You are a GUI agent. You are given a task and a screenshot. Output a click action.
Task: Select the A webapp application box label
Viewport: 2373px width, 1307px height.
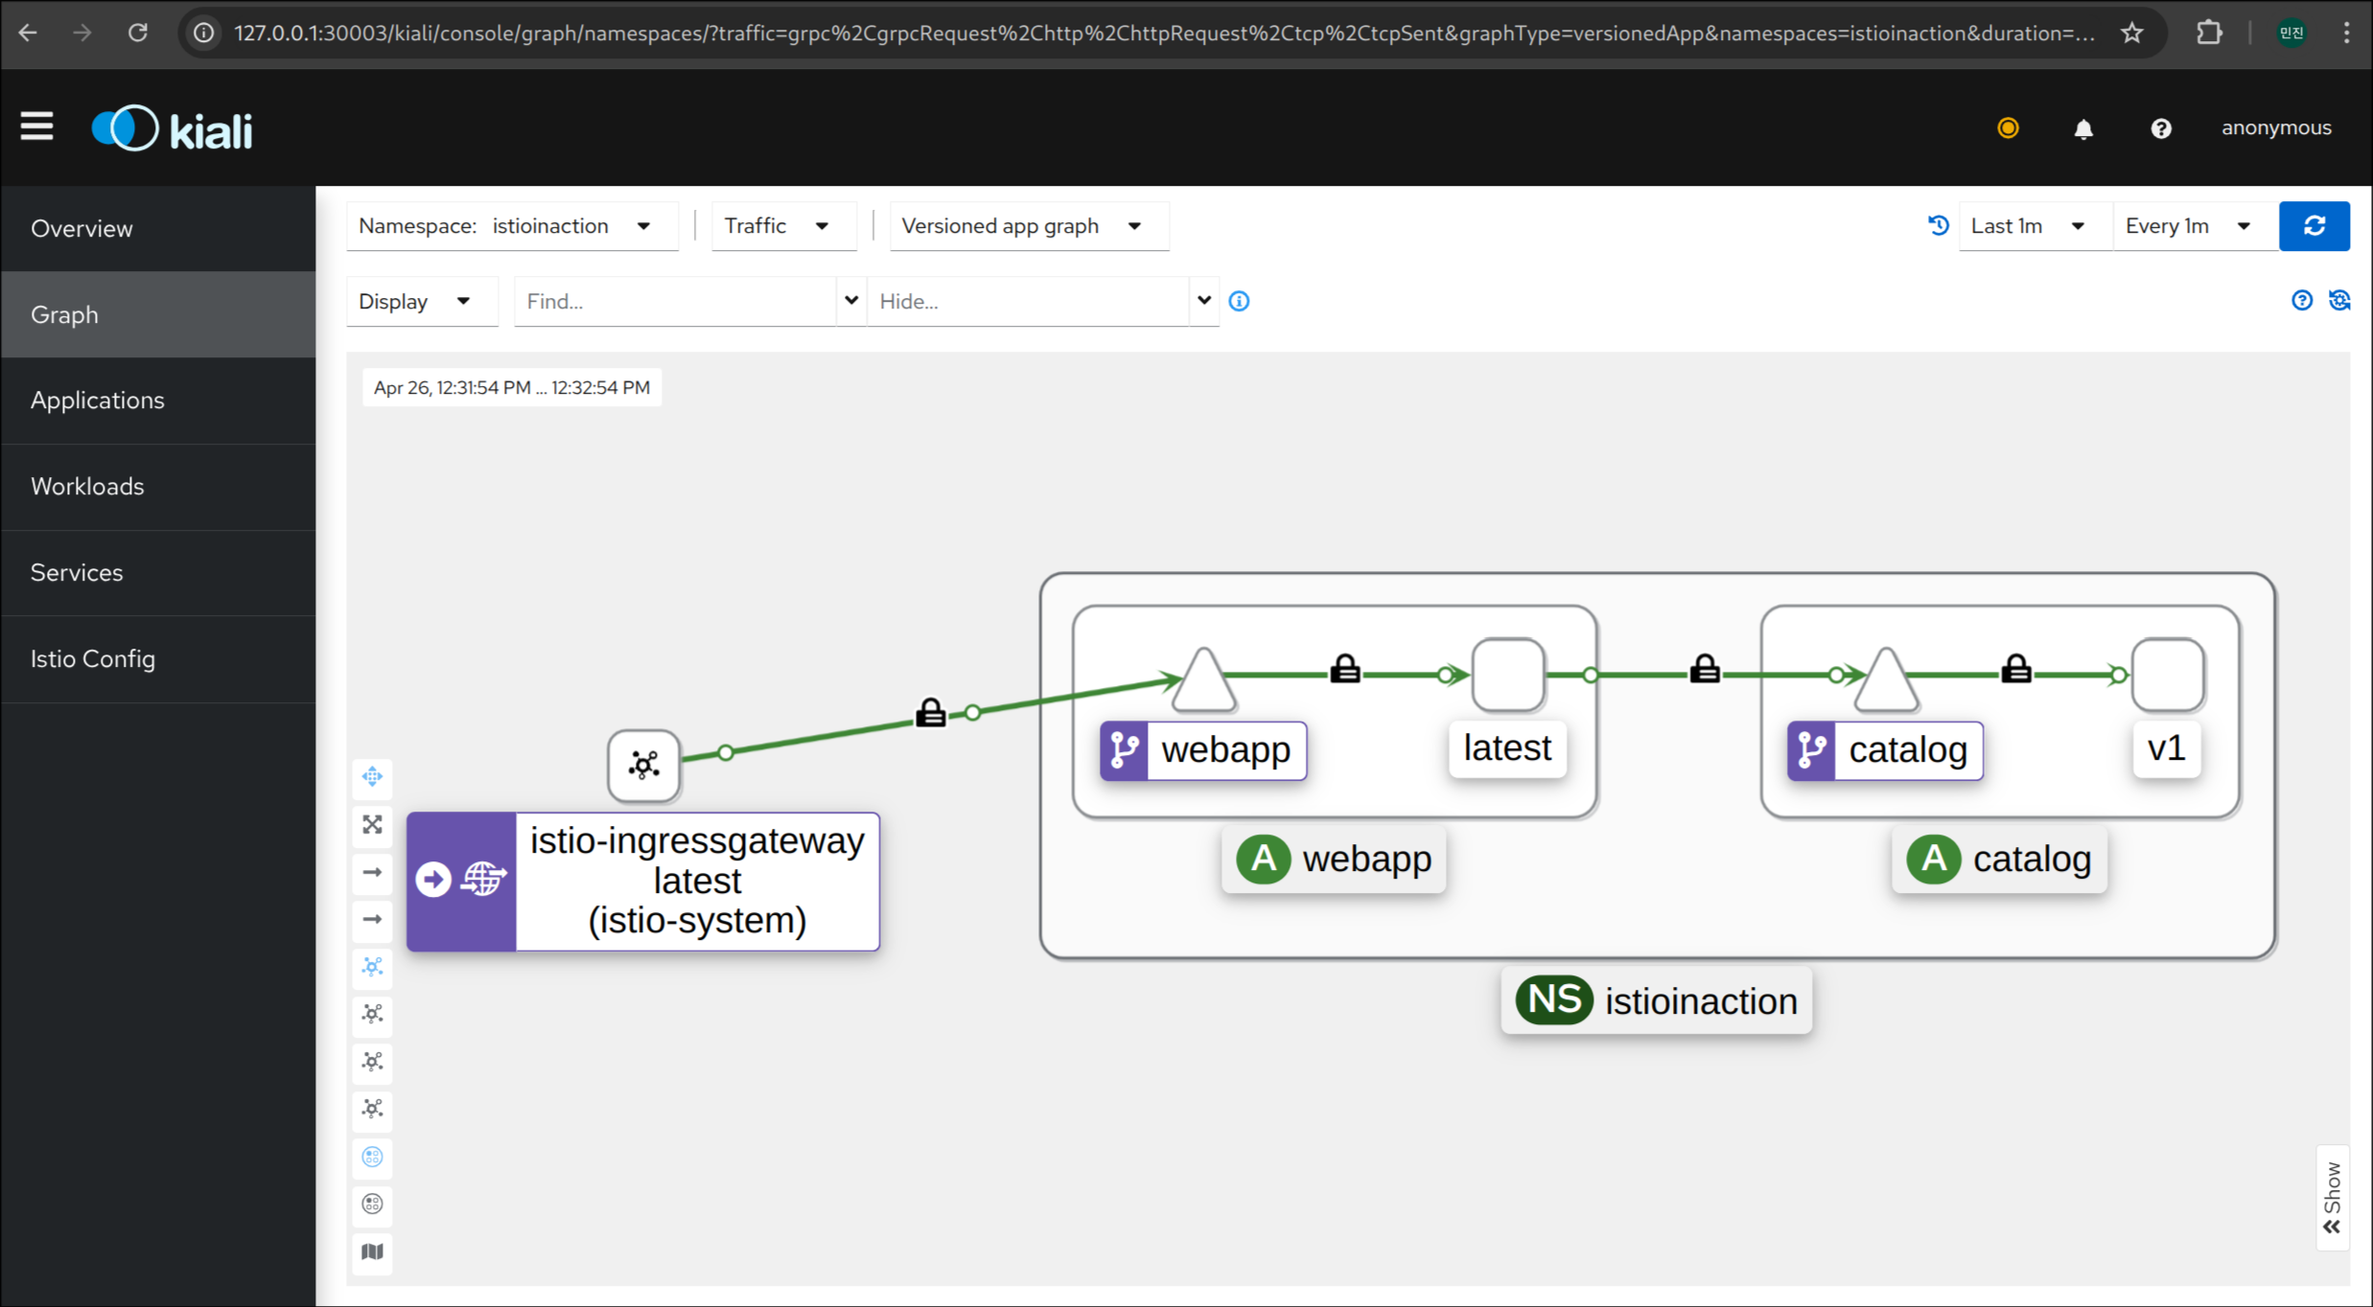[x=1334, y=859]
